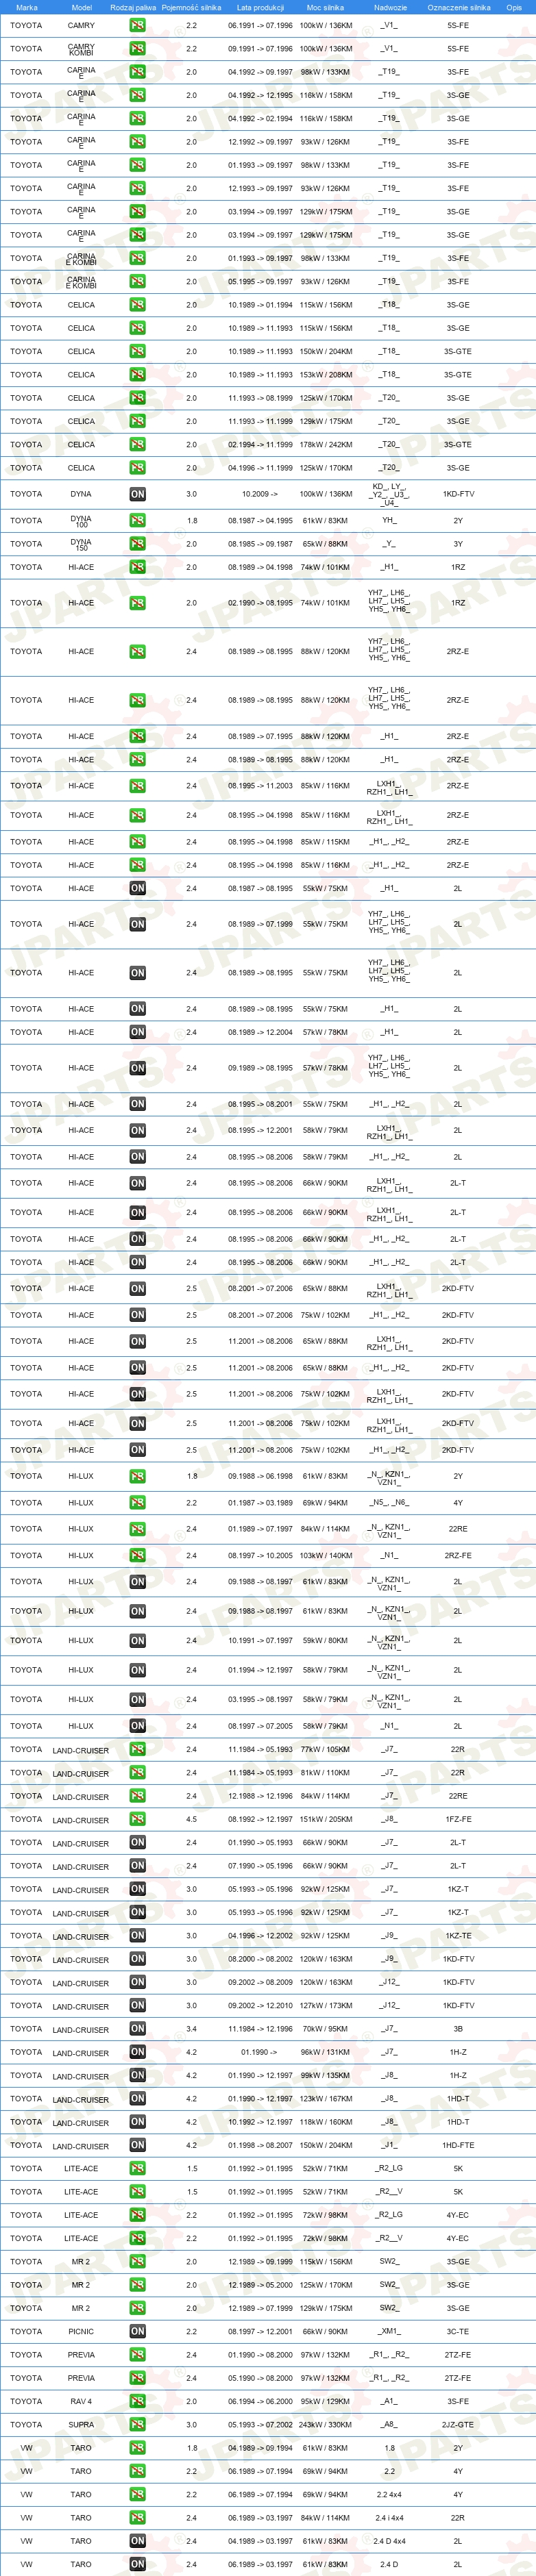Click the power value 151kW / 205KM
Viewport: 536px width, 2576px height.
coord(326,1819)
